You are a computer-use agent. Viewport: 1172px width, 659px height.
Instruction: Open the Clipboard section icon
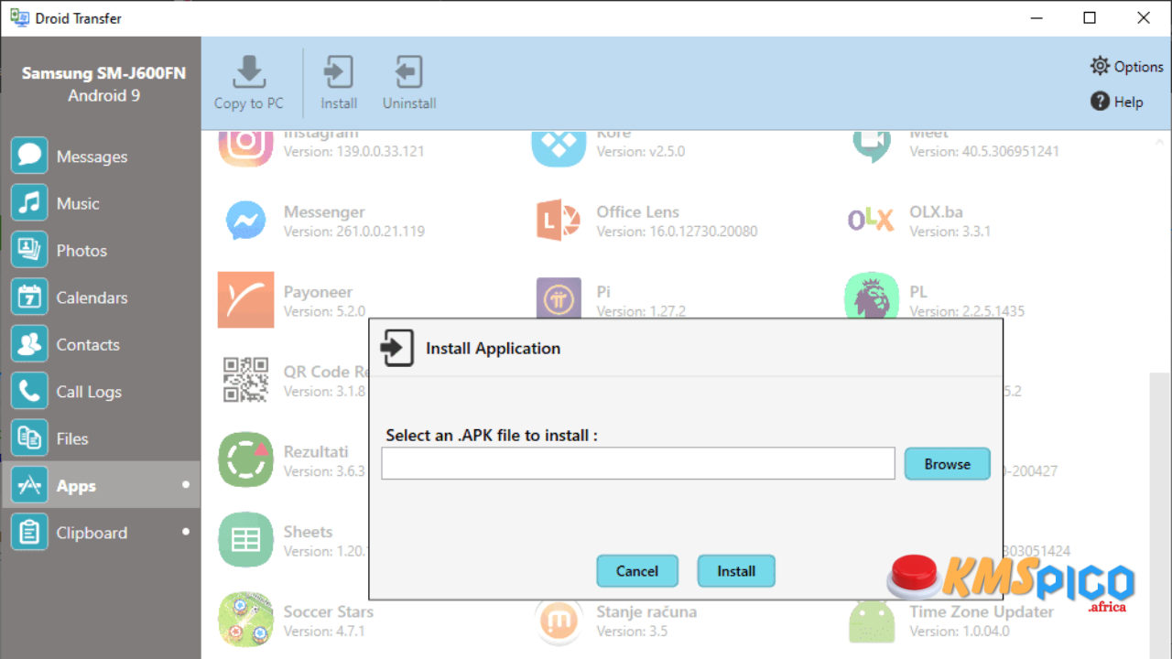pyautogui.click(x=29, y=533)
